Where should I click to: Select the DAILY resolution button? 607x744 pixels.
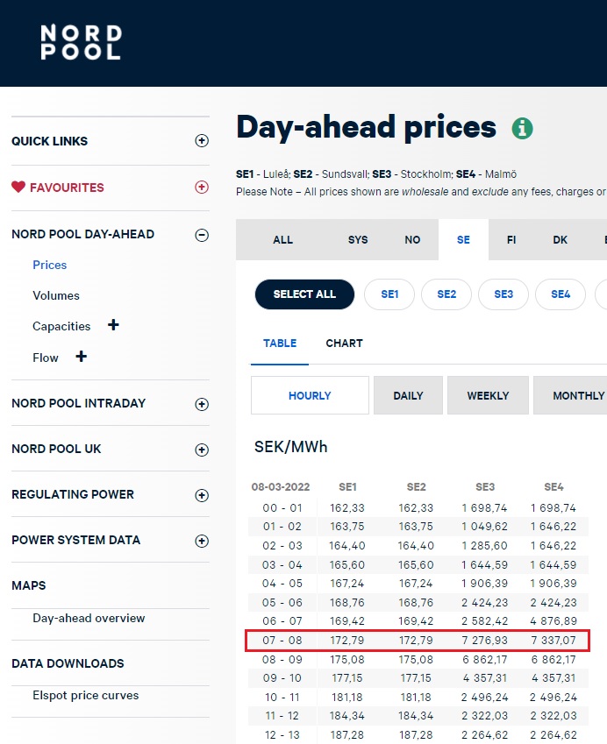click(408, 395)
